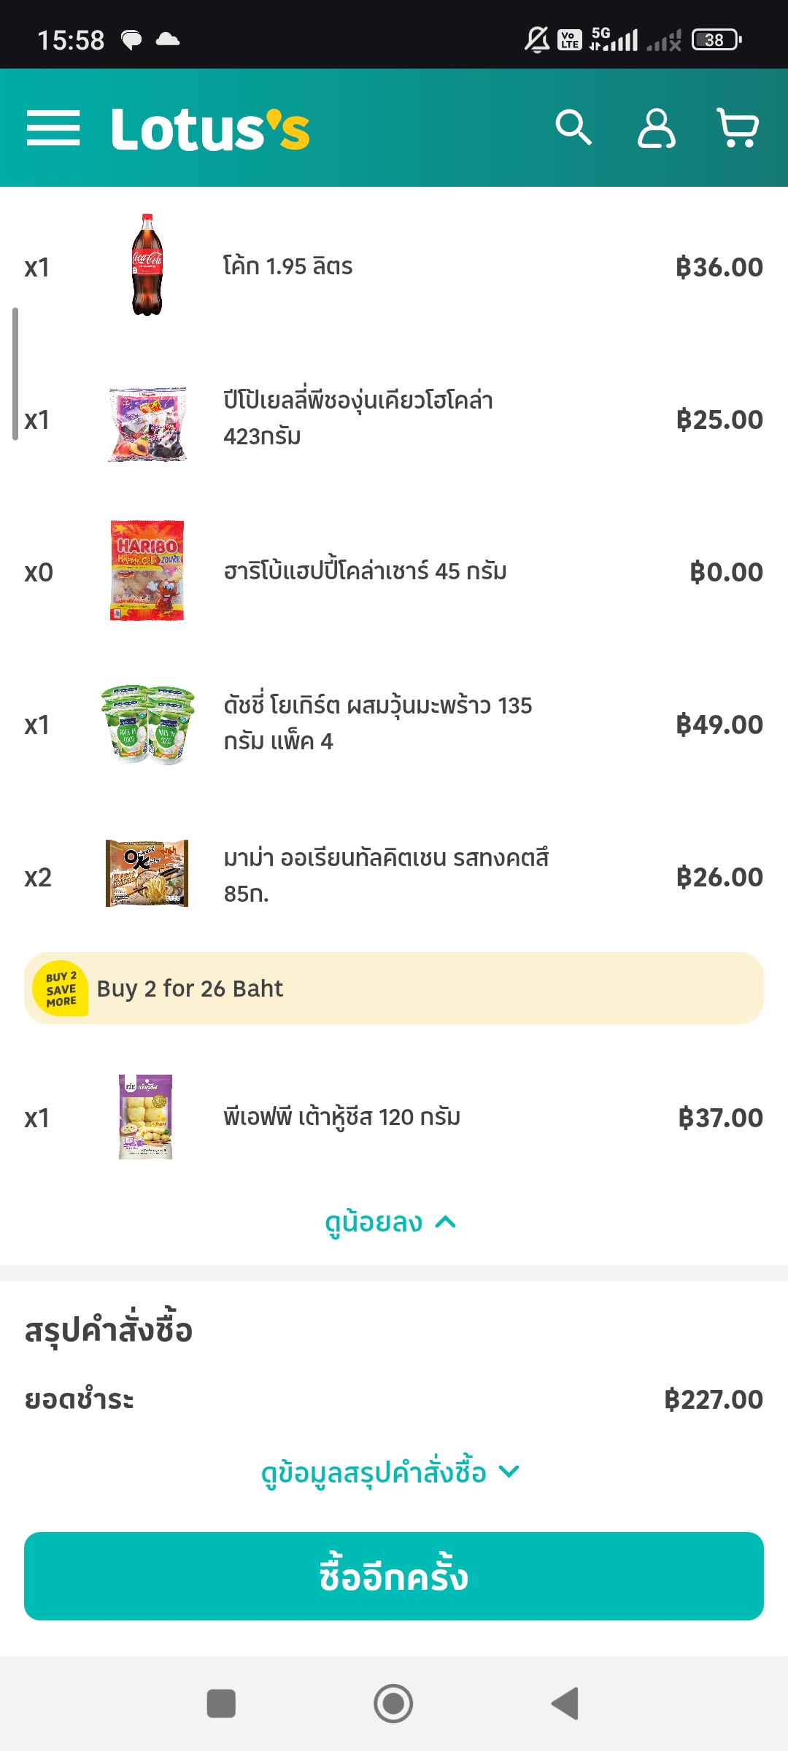788x1751 pixels.
Task: Tap the Lotus's logo
Action: coord(210,129)
